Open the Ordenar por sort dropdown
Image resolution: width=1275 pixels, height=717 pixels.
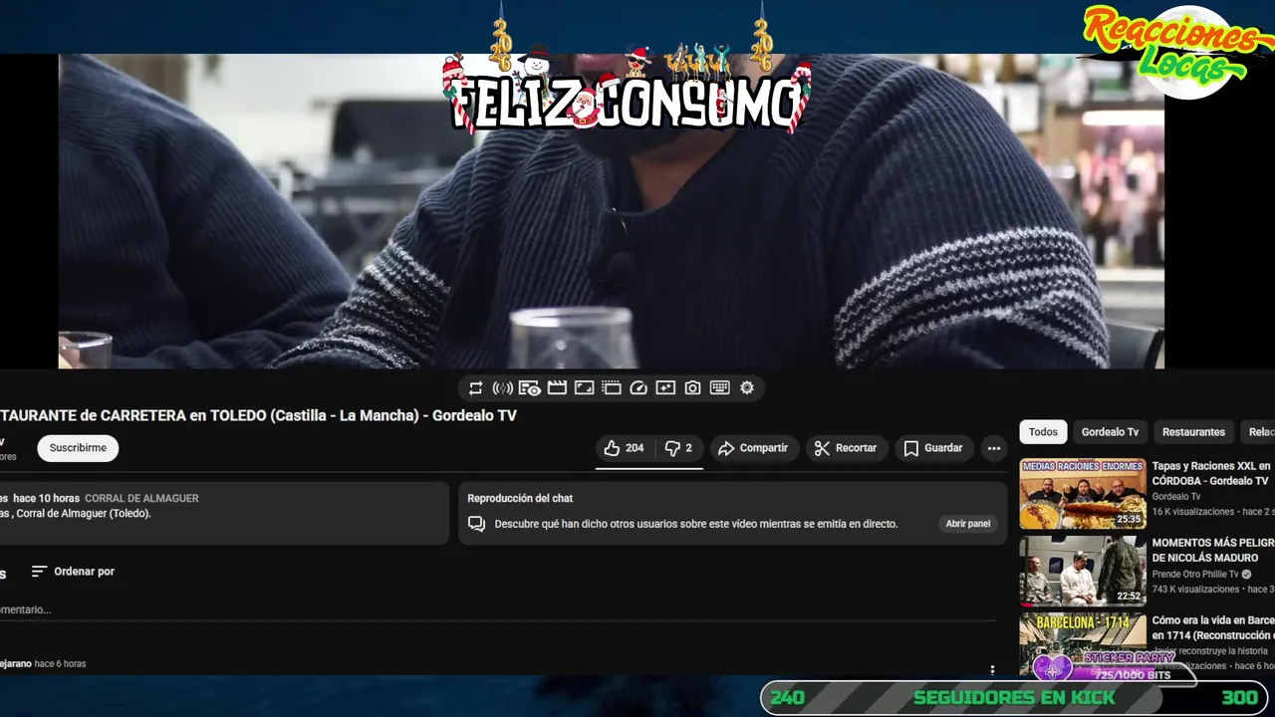pos(73,572)
